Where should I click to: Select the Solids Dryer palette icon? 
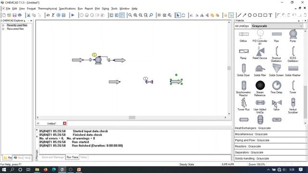[x=244, y=68]
